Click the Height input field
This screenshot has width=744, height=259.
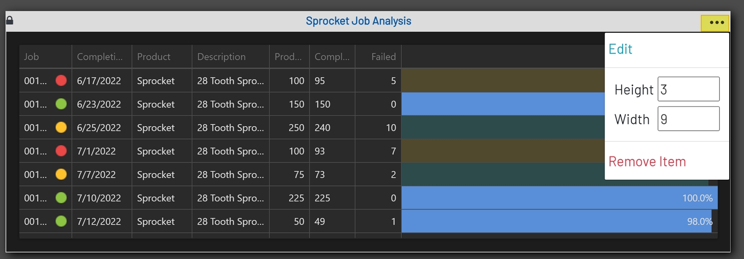[x=688, y=89]
